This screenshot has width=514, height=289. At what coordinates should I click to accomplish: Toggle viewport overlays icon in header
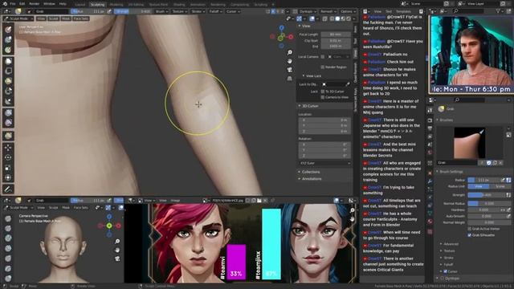(312, 18)
